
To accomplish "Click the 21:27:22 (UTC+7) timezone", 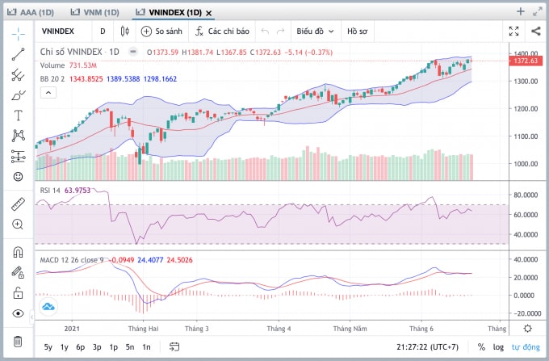I will (x=427, y=347).
